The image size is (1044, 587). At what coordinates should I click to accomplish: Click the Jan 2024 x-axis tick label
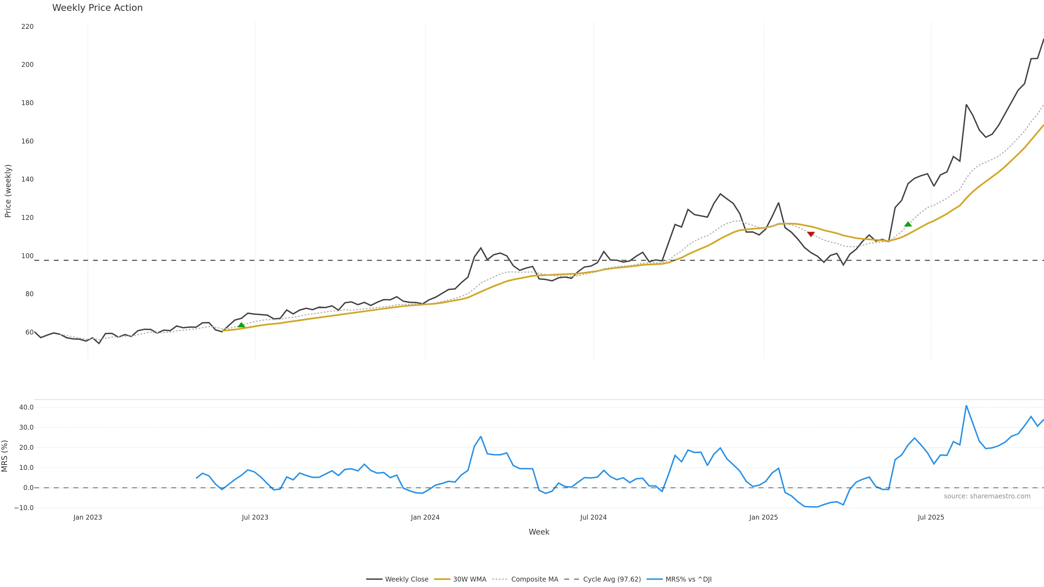coord(425,517)
